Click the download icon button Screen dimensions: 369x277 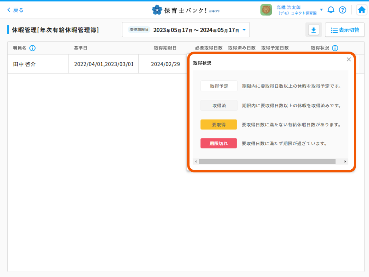pyautogui.click(x=313, y=30)
